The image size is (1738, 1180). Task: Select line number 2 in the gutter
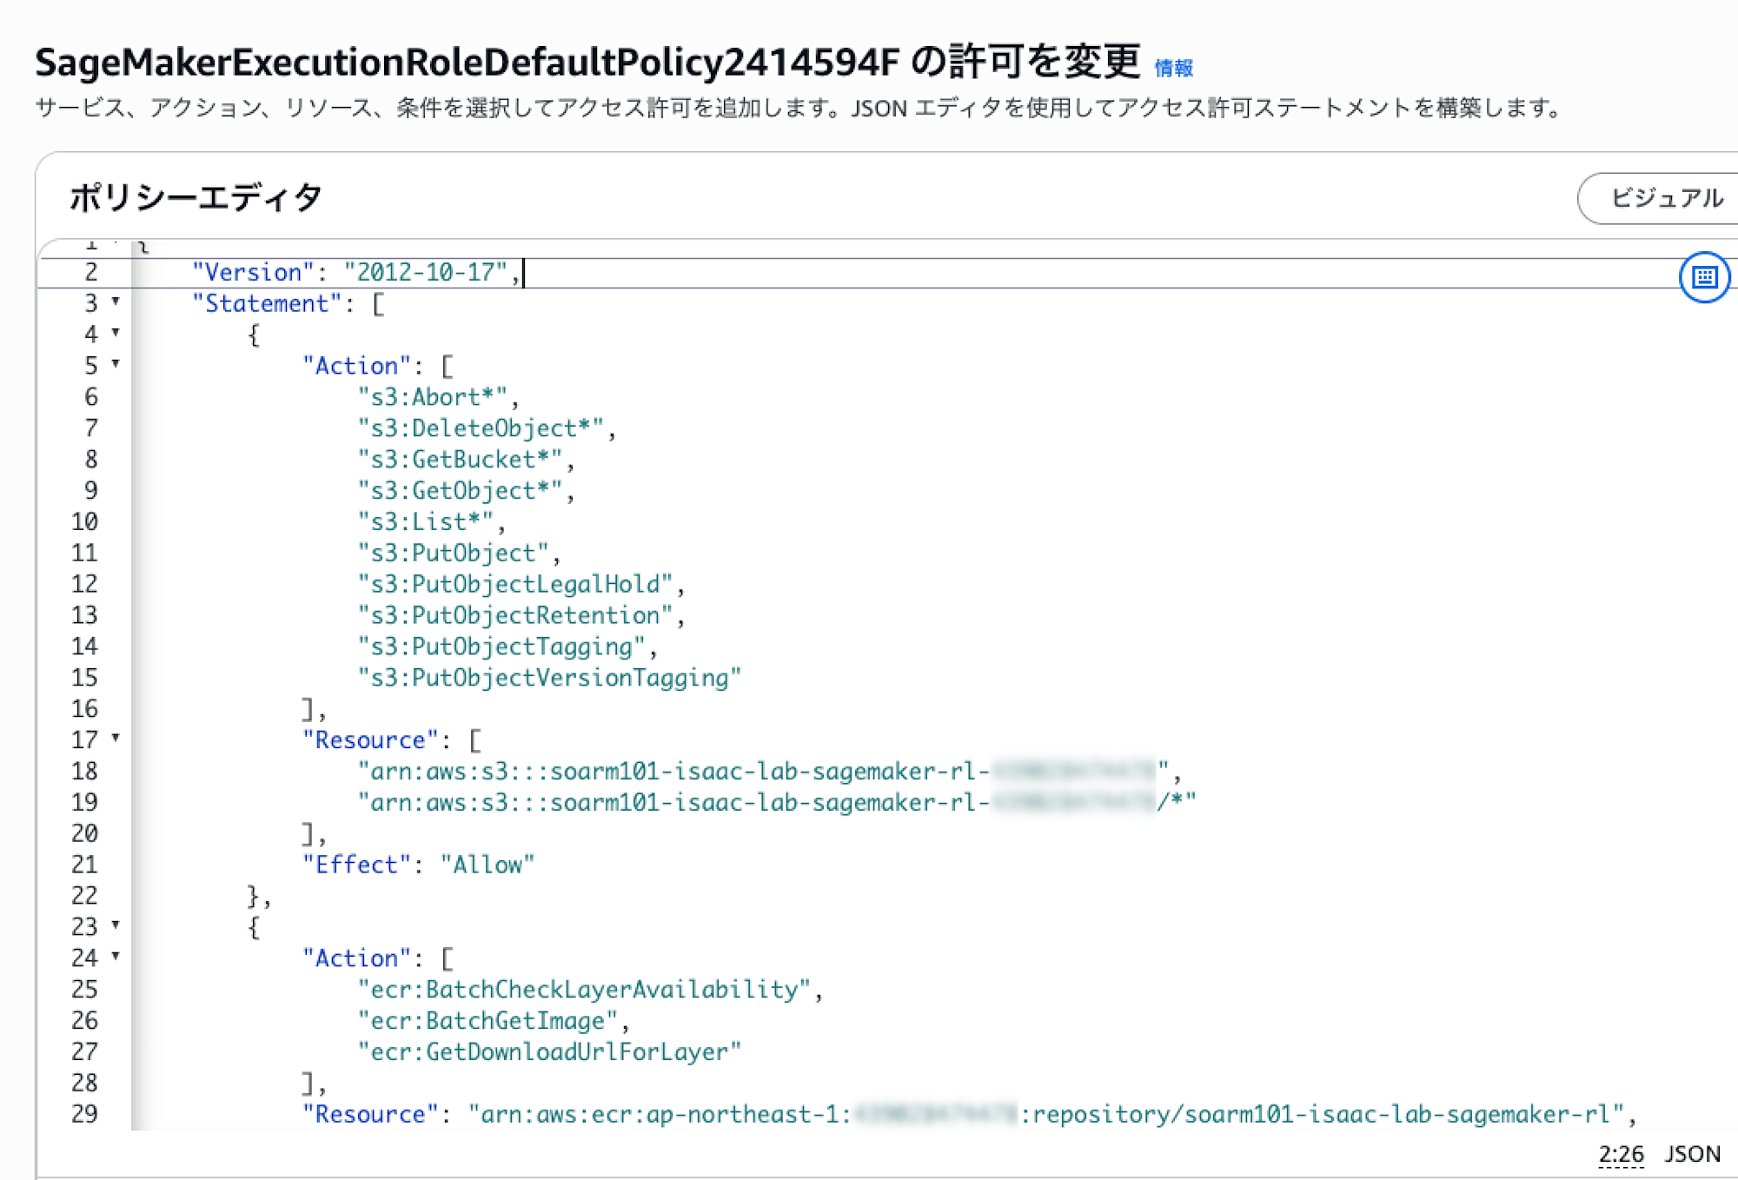click(91, 272)
